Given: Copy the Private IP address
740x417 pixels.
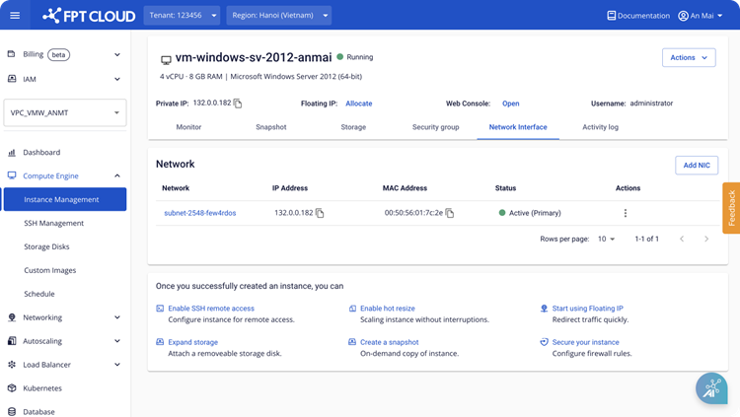Looking at the screenshot, I should 238,104.
